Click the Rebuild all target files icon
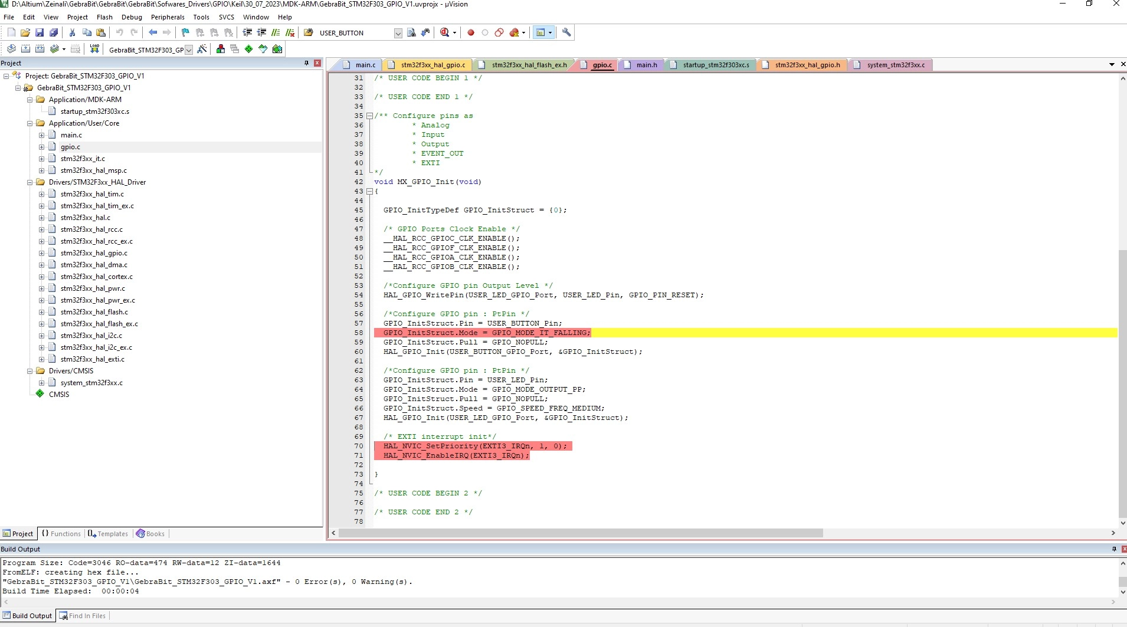 [40, 49]
